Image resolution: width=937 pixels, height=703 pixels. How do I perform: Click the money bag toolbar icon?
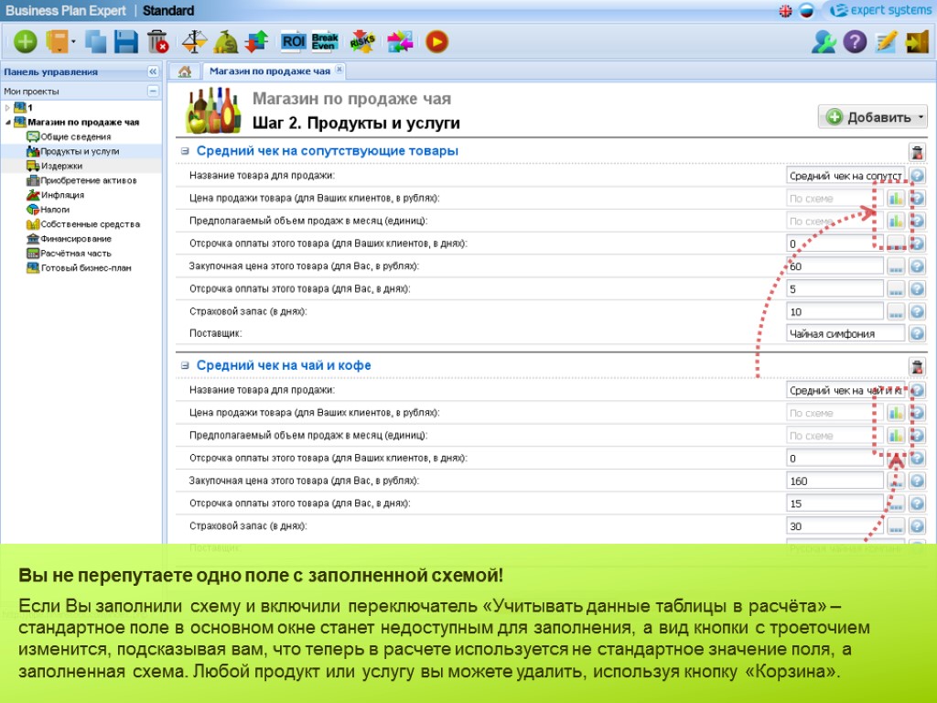pos(226,42)
